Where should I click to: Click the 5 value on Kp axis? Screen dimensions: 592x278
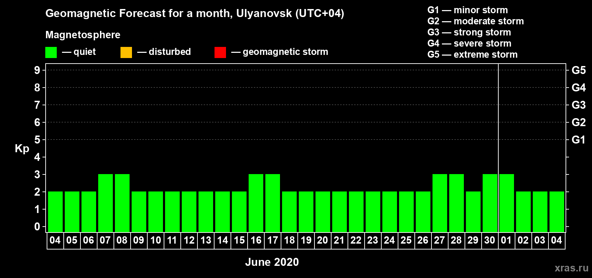pos(37,140)
